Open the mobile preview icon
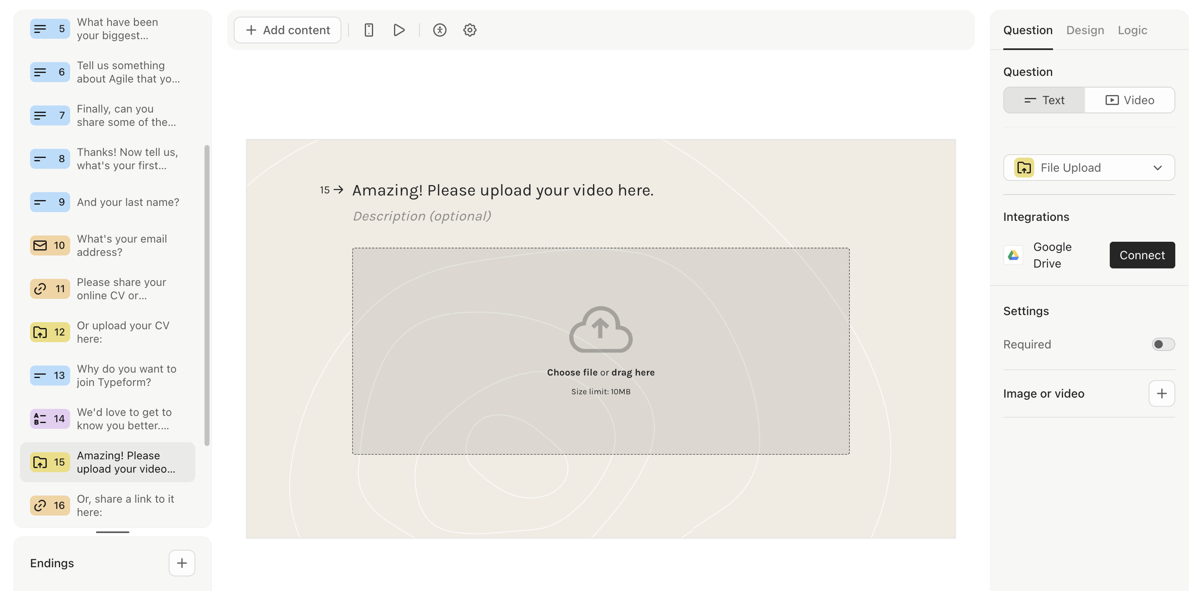 [x=369, y=30]
